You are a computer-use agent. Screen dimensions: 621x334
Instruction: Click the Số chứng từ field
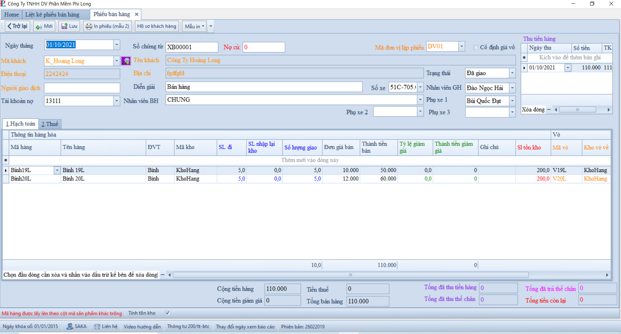[x=192, y=47]
